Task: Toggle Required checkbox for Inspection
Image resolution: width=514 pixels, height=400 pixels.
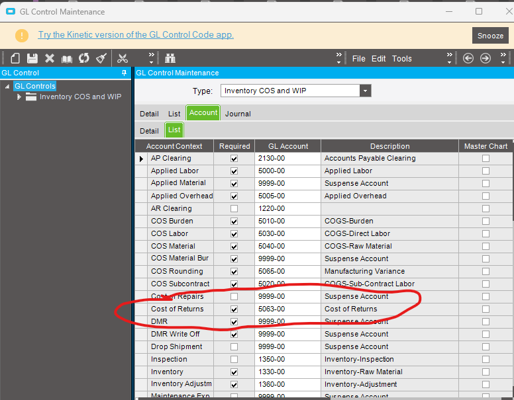Action: coord(234,360)
